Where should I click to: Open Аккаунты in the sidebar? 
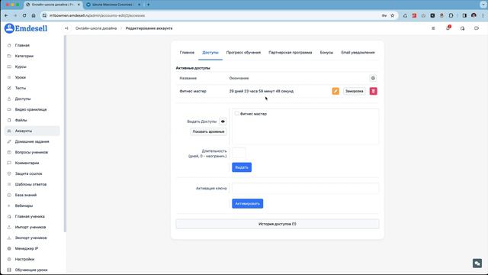tap(32, 131)
